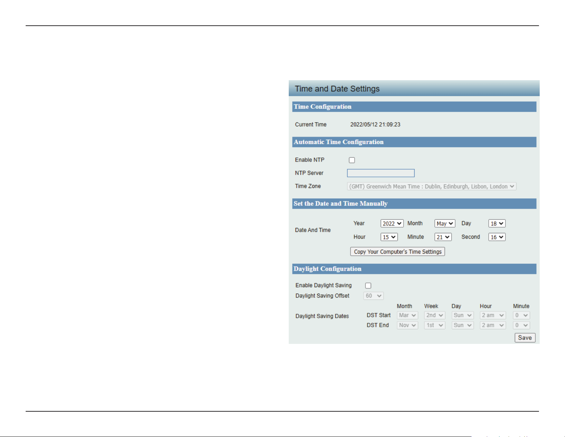The width and height of the screenshot is (565, 437).
Task: Open Daylight Saving Offset dropdown
Action: pyautogui.click(x=374, y=296)
